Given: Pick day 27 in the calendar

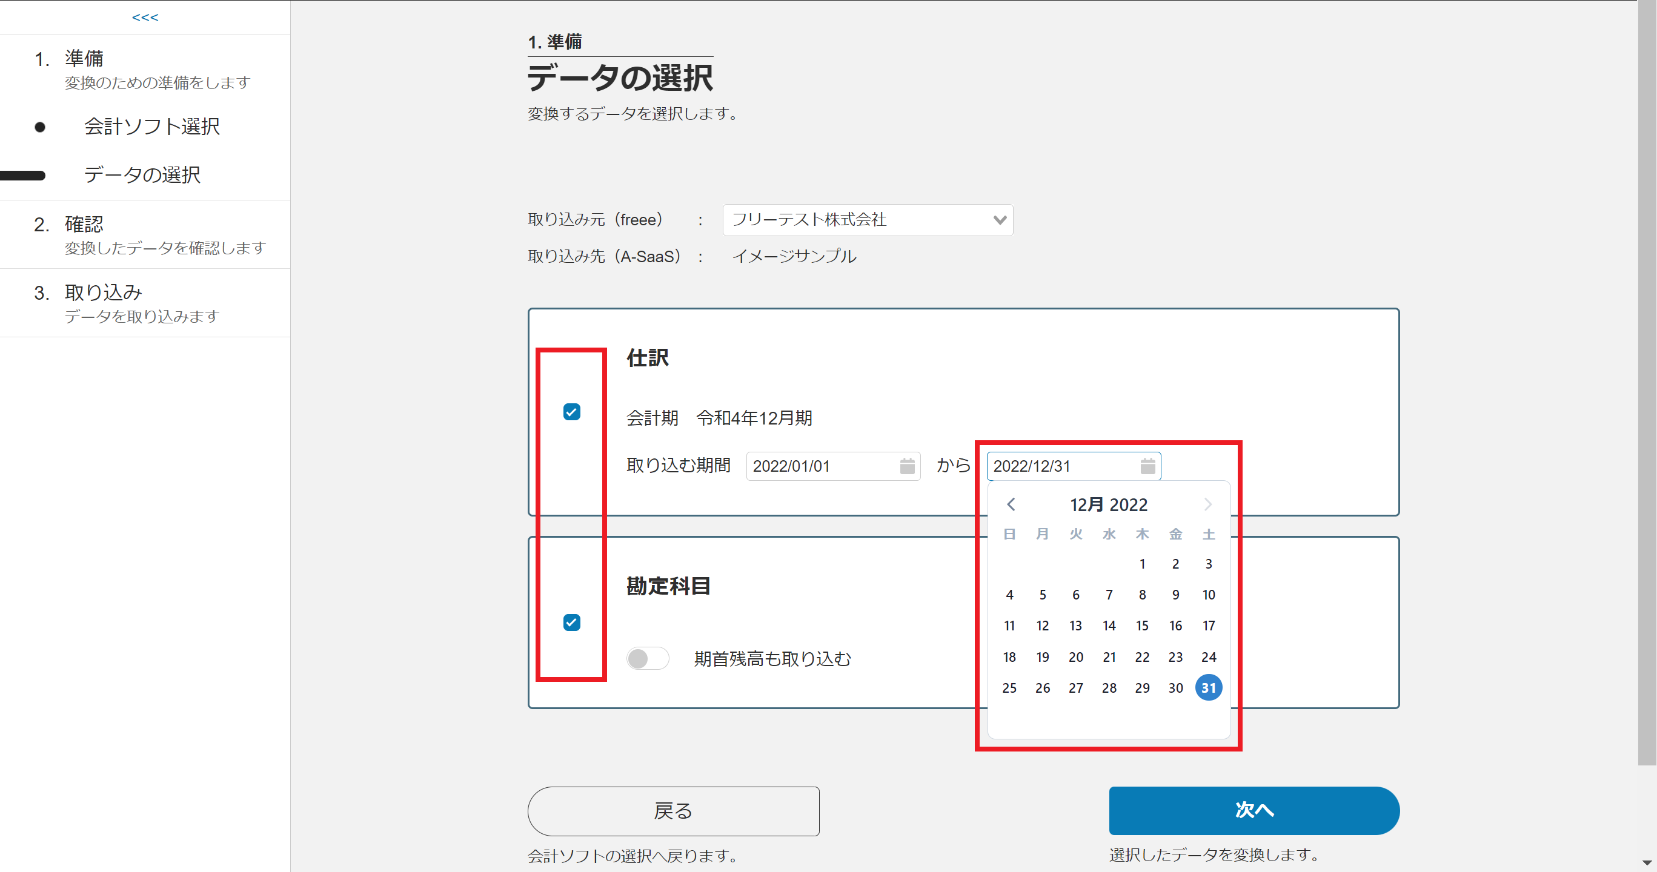Looking at the screenshot, I should coord(1075,688).
